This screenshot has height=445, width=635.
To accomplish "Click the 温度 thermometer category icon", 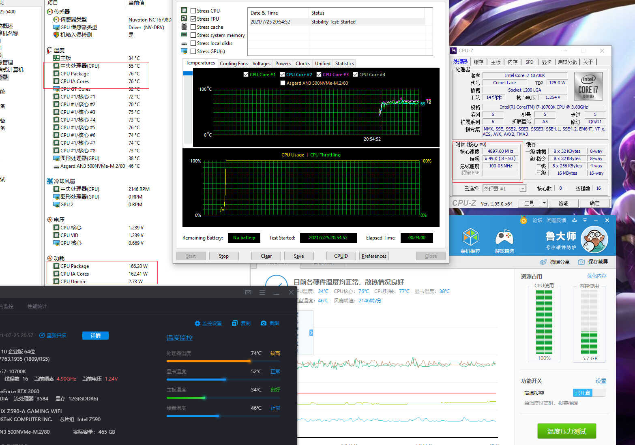I will pos(49,50).
